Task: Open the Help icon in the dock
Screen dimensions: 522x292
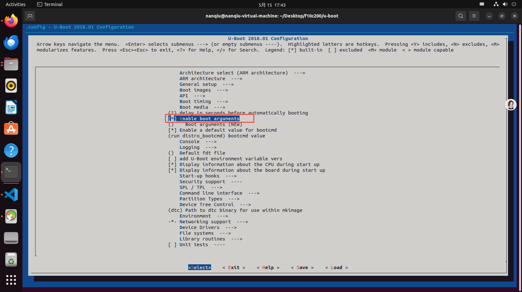Action: tap(11, 150)
